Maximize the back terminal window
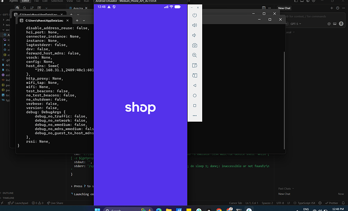Screen dimensions: 348x211 (264, 14)
